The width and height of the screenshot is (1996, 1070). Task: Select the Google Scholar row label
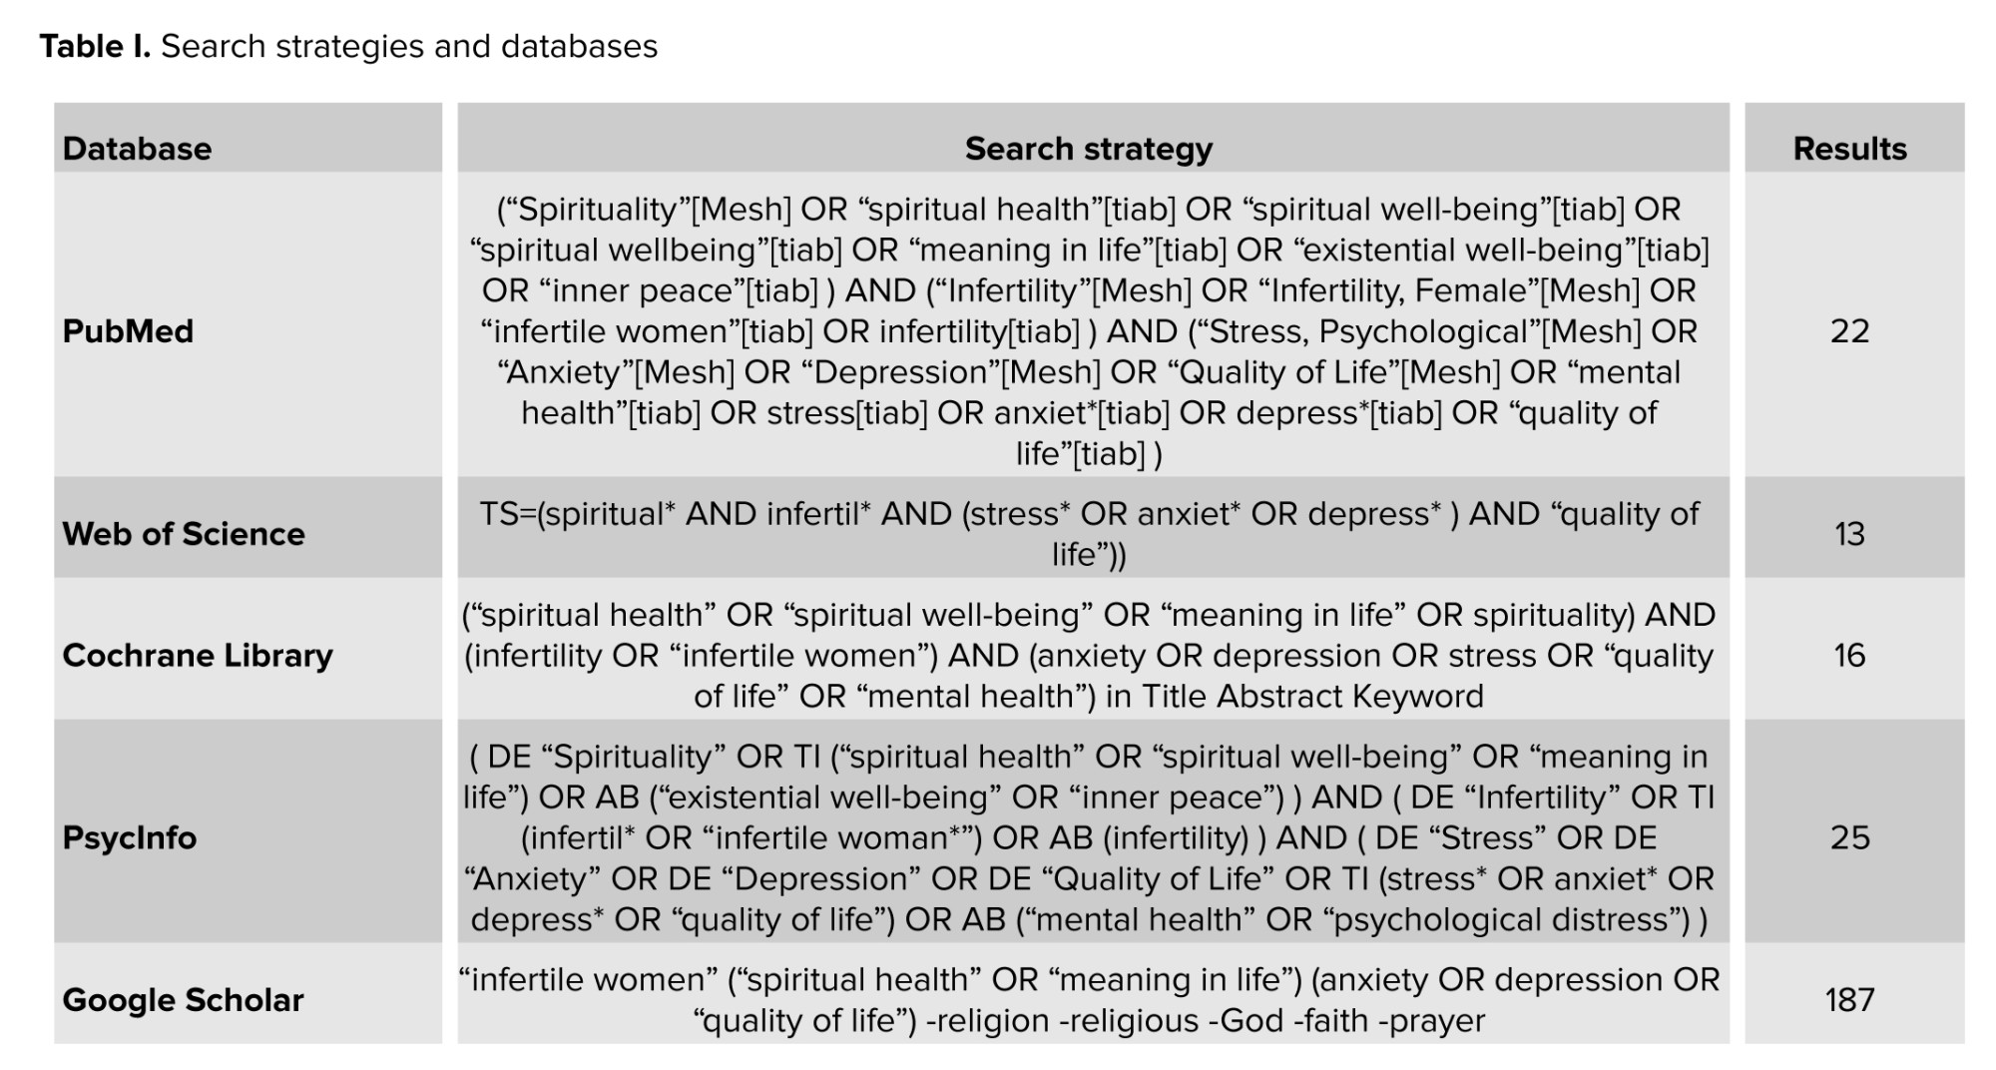183,1000
